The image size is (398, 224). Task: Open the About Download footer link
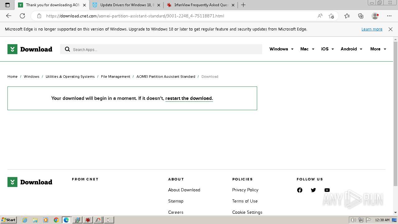point(184,190)
